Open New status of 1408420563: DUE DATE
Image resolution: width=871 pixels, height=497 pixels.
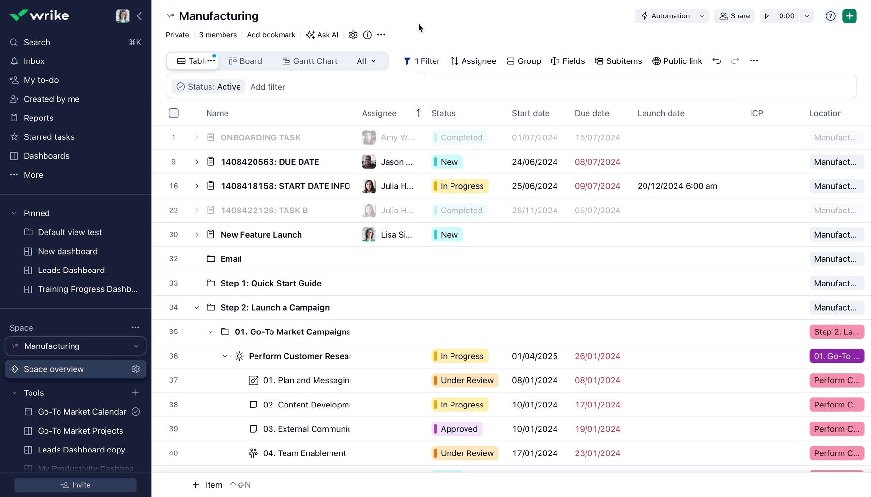pos(447,162)
